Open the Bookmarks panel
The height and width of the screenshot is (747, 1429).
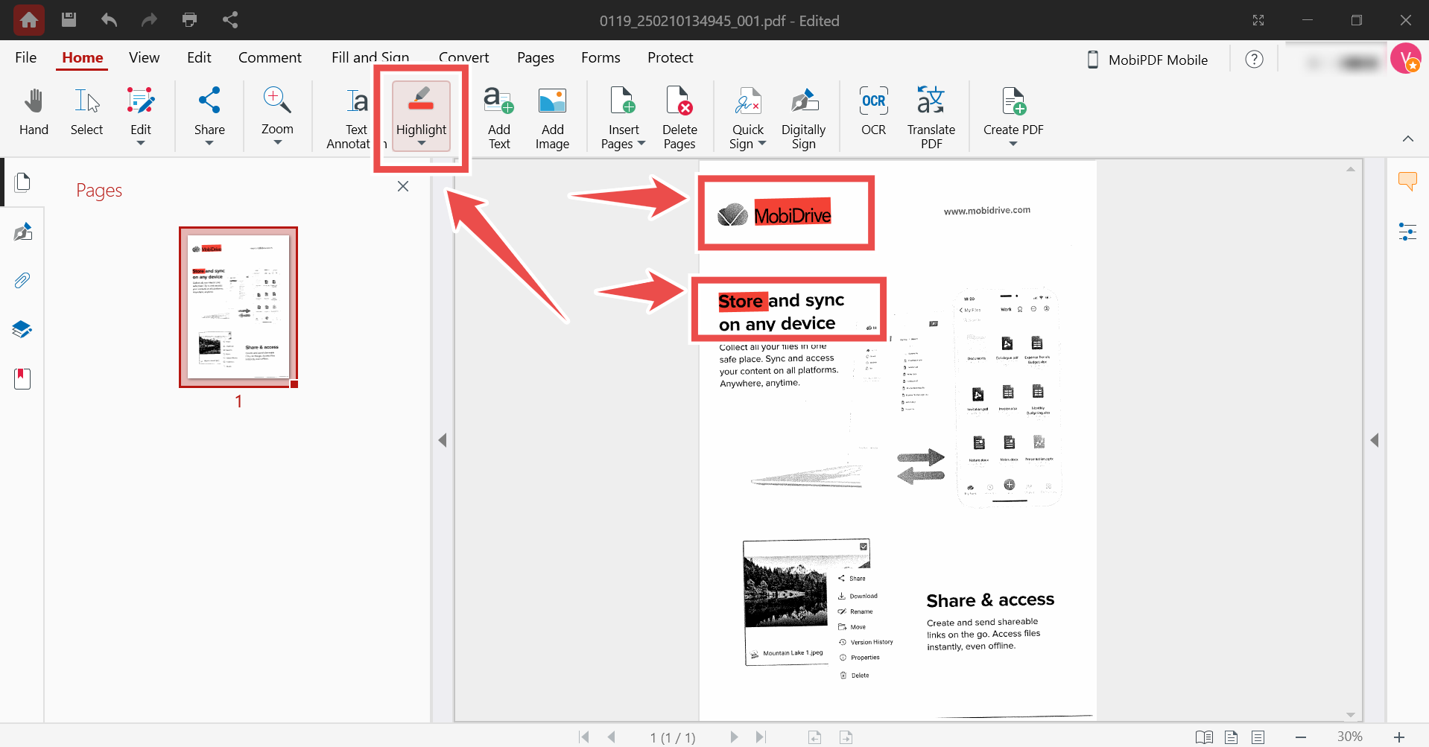click(x=22, y=378)
